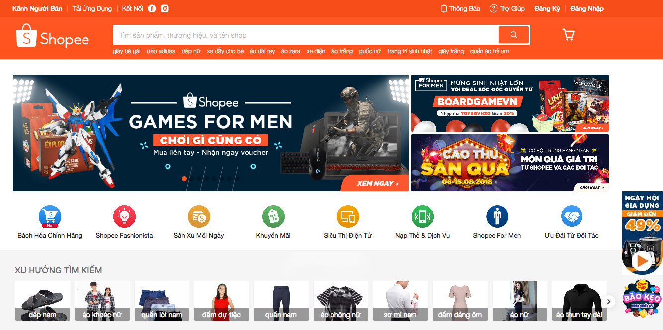Select the Khuyến Mãi discount tag icon
Viewport: 663px width, 330px height.
coord(273,216)
